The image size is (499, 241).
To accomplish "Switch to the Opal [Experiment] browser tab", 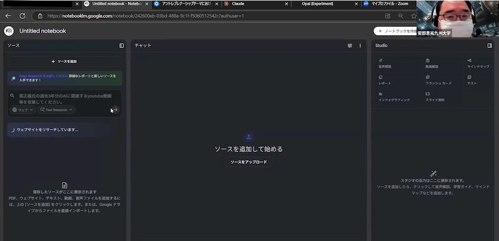I will [326, 4].
